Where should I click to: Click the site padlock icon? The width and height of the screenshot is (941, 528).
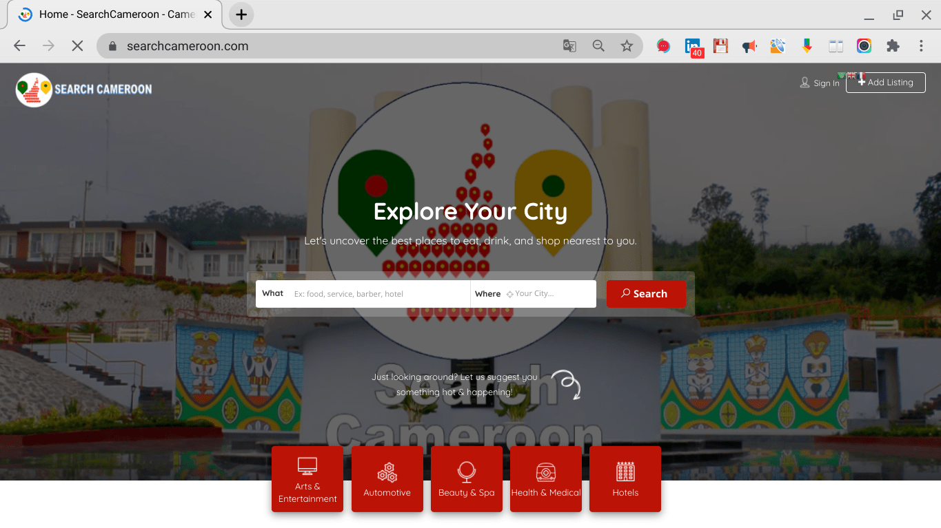click(113, 46)
